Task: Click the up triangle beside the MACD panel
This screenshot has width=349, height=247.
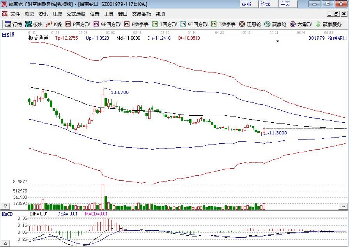Action: [5, 243]
